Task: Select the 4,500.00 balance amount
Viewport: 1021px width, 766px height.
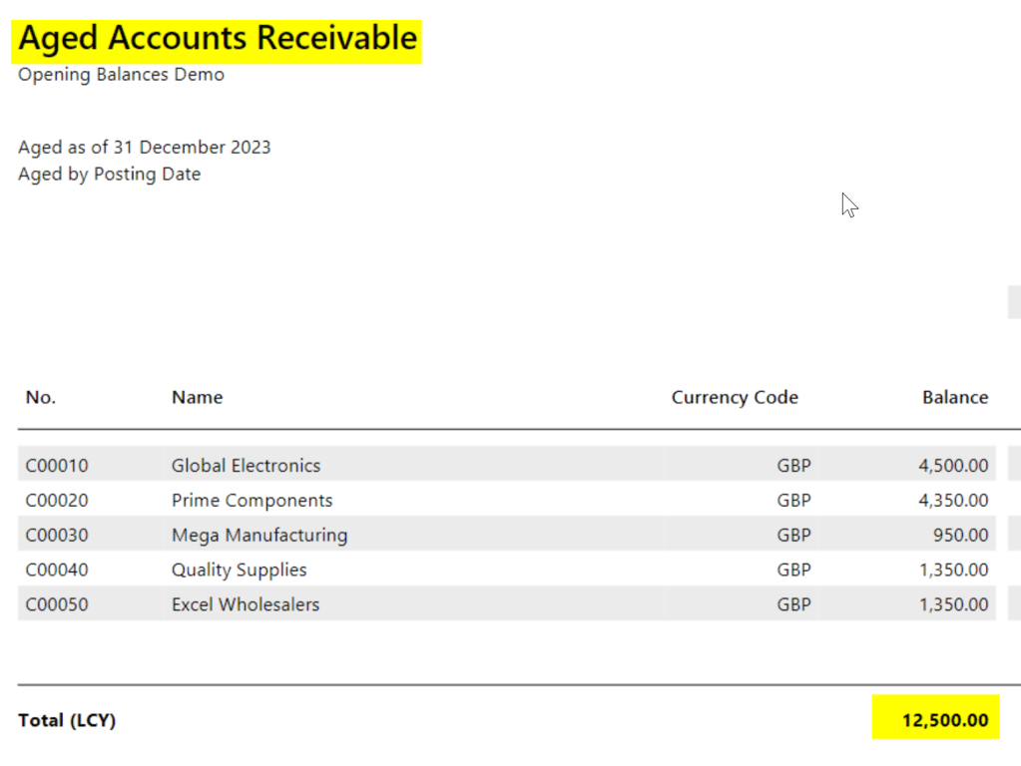Action: tap(953, 466)
